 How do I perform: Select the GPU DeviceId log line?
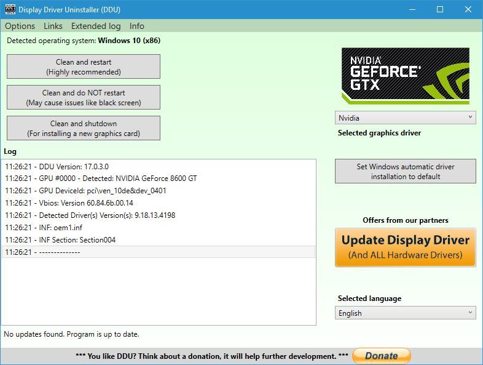[x=159, y=191]
